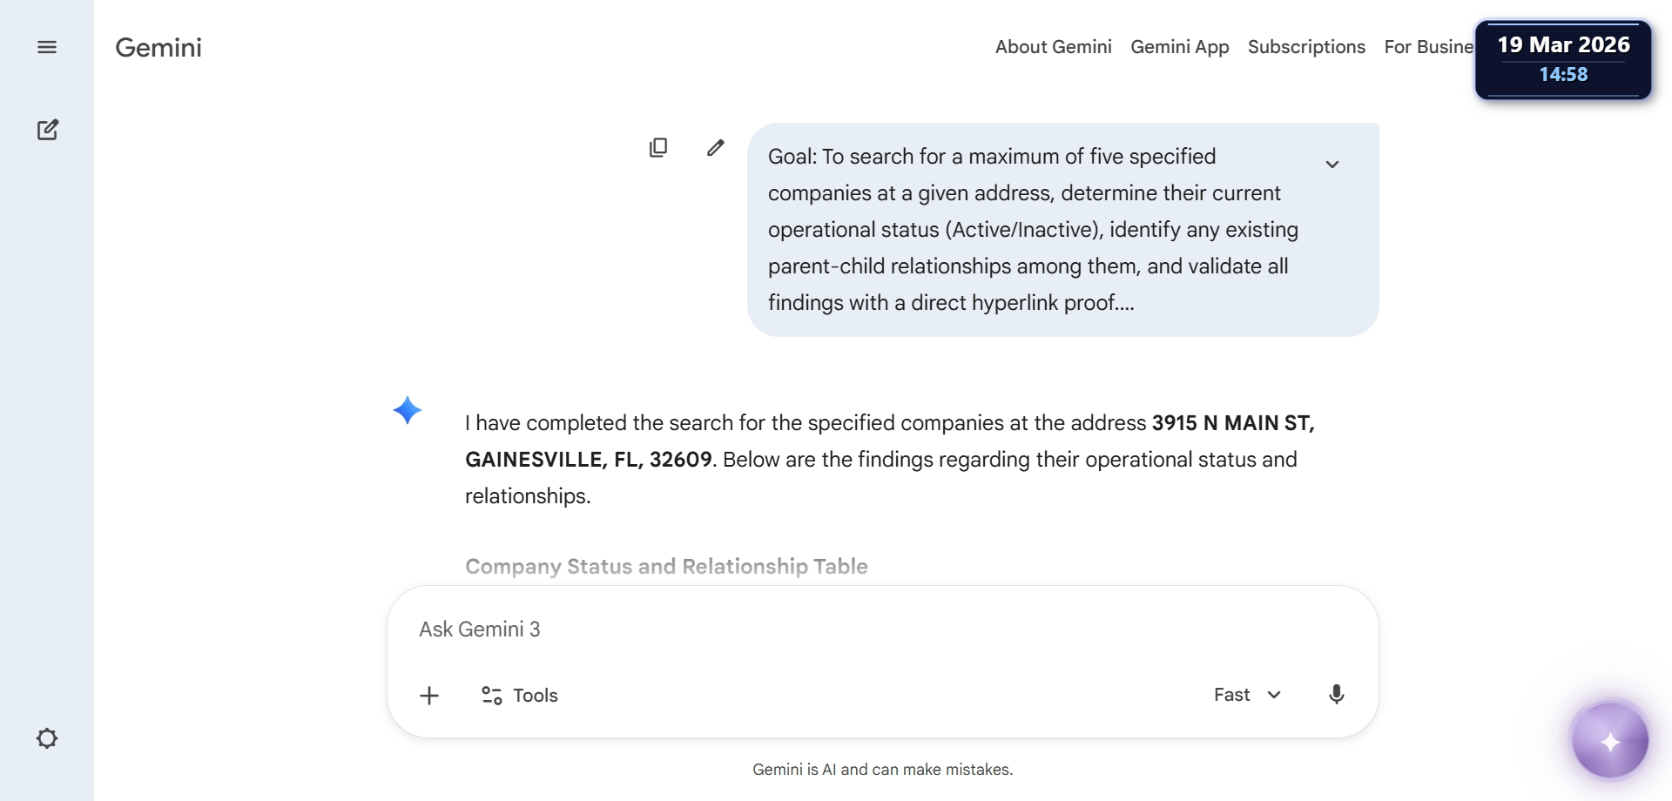The image size is (1672, 801).
Task: Click the purple sparkle floating button
Action: [1609, 741]
